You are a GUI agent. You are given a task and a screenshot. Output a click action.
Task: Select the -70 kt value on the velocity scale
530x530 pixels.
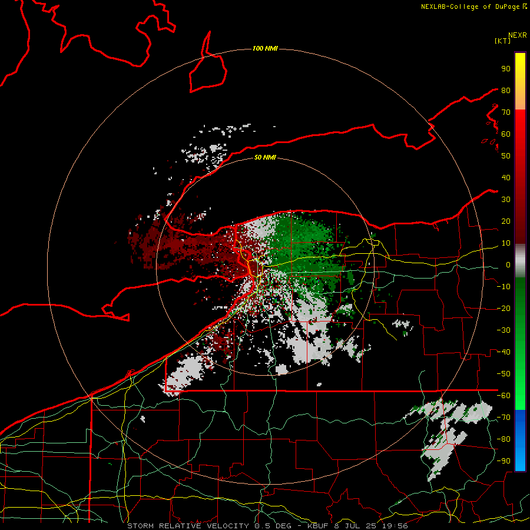(503, 418)
